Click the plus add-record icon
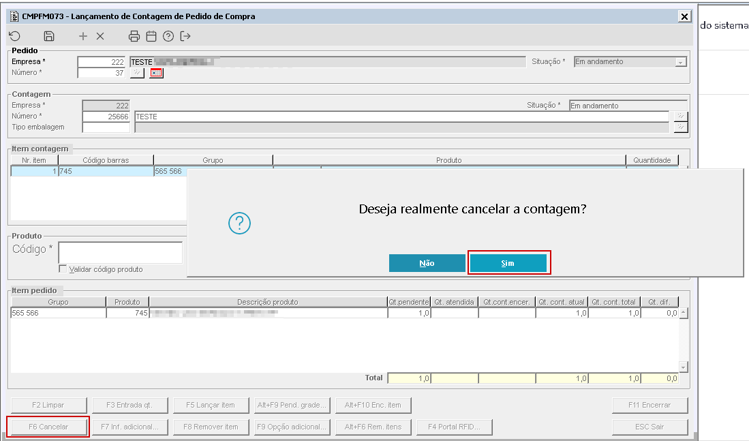Viewport: 749px width, 441px height. [83, 36]
